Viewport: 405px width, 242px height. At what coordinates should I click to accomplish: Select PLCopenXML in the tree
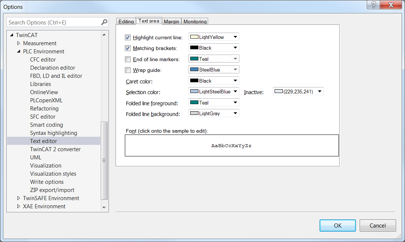pyautogui.click(x=46, y=100)
